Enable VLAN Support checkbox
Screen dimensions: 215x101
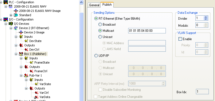[x=180, y=39]
